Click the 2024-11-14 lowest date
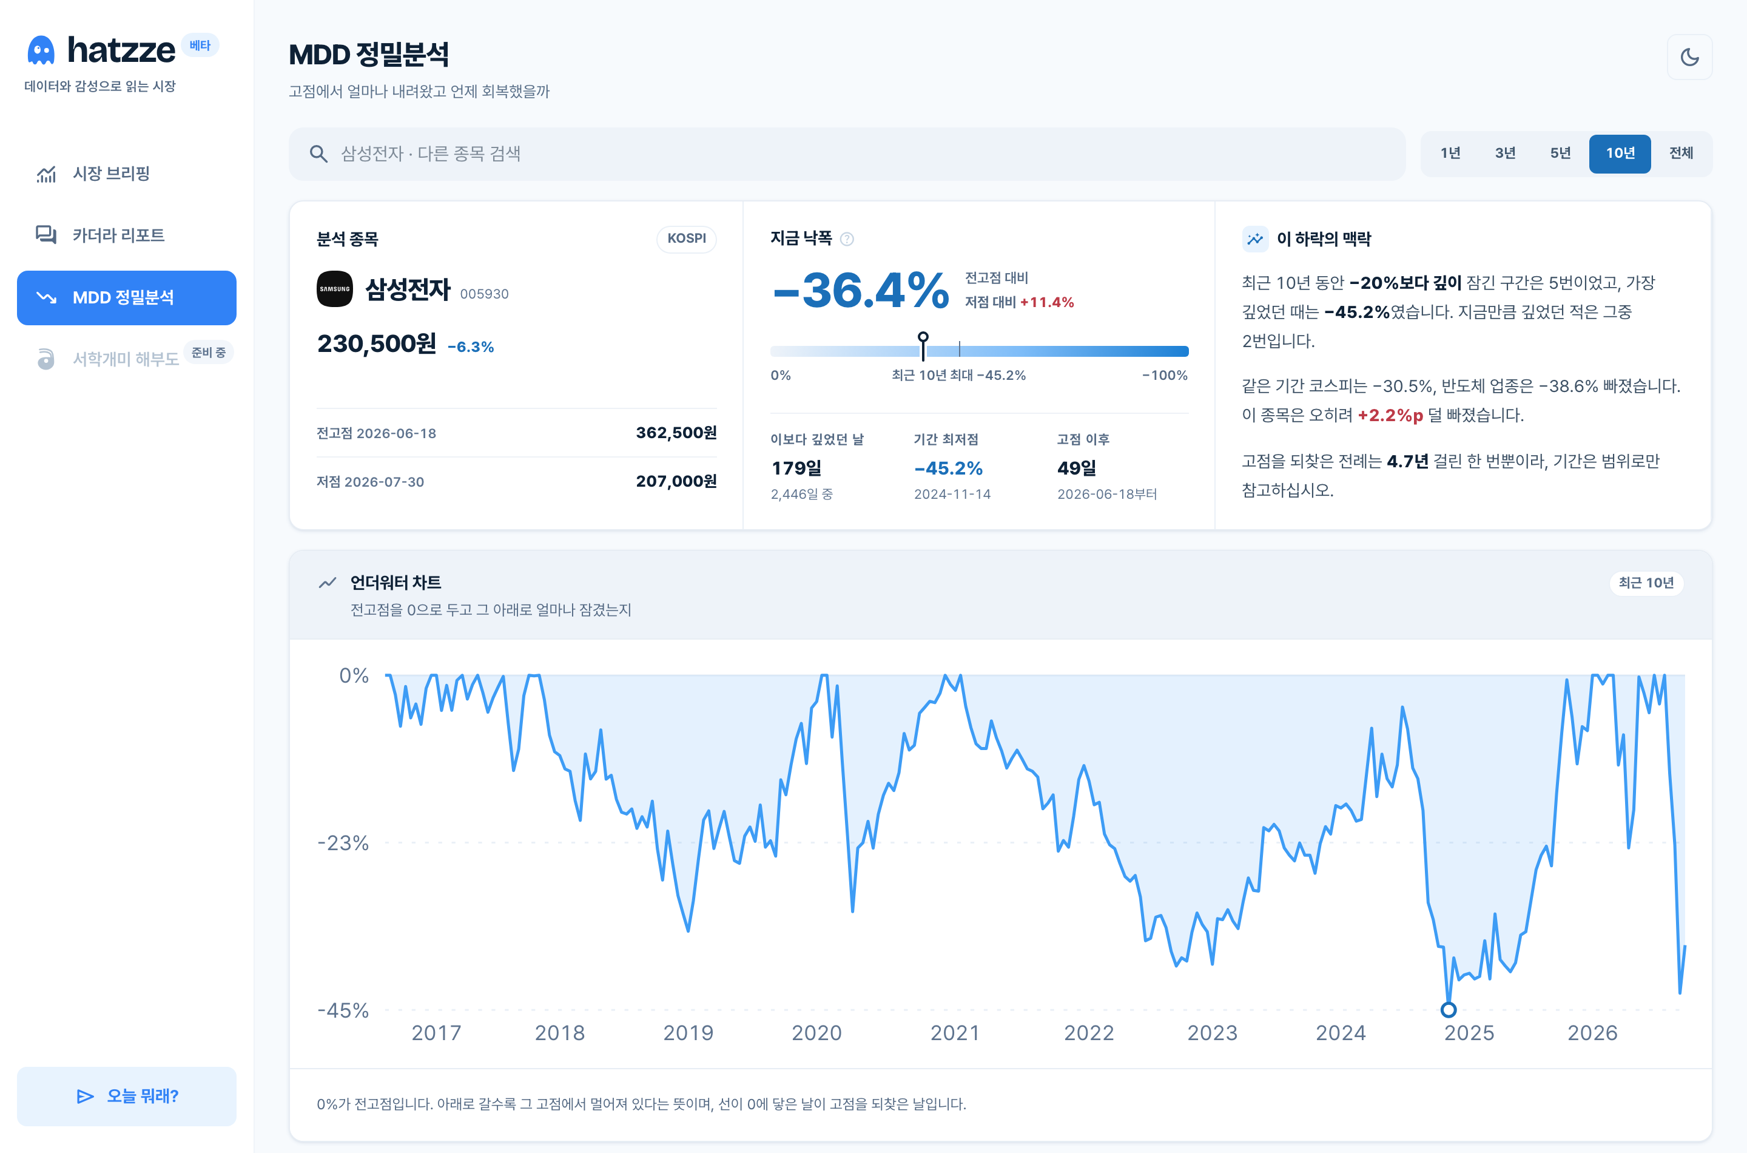Image resolution: width=1747 pixels, height=1153 pixels. coord(952,494)
